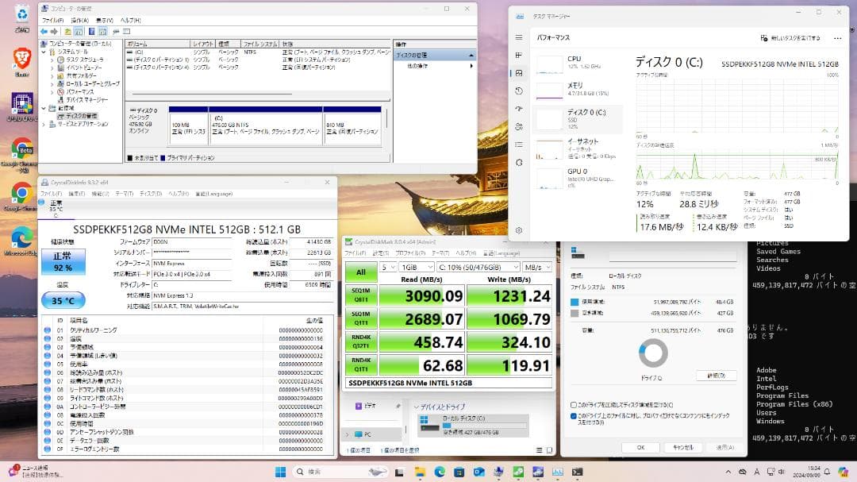The width and height of the screenshot is (857, 482).
Task: Select Ethernet entry in Task Manager performance list
Action: [x=577, y=148]
